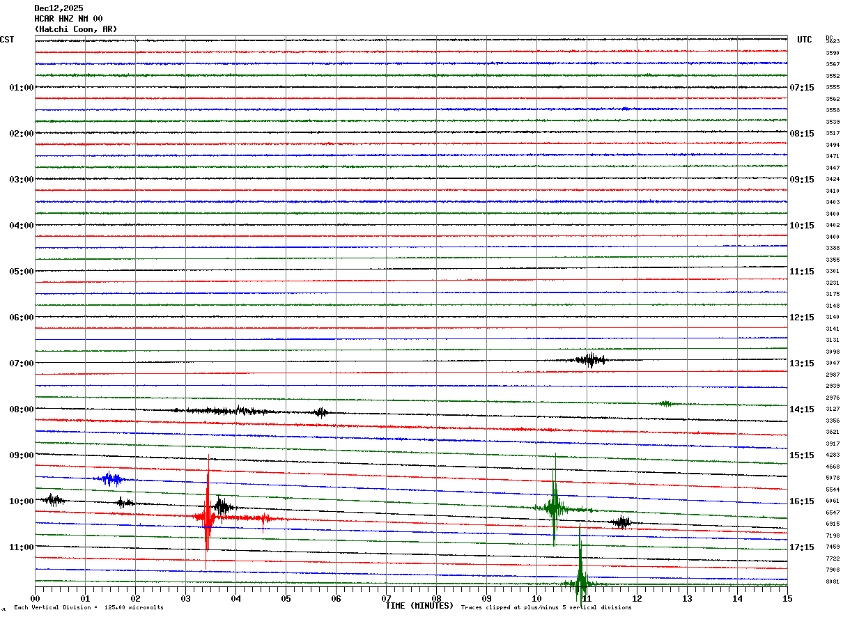Click the Hatchi Coon, AR location text
Viewport: 843px width, 617px height.
76,29
